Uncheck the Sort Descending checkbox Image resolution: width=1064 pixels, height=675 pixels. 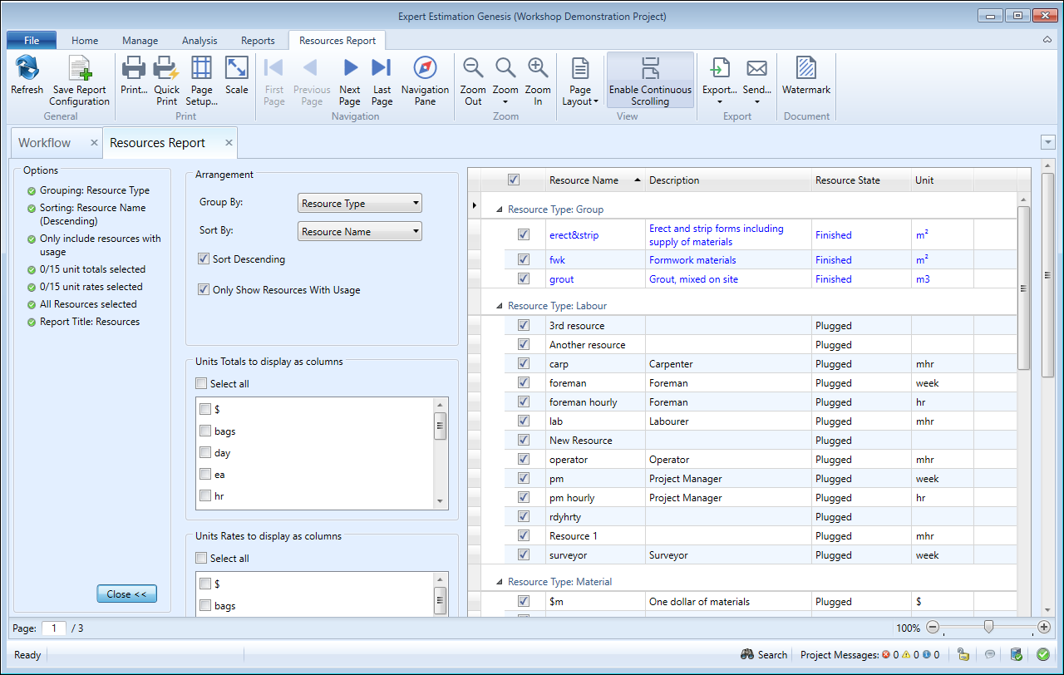pyautogui.click(x=204, y=259)
